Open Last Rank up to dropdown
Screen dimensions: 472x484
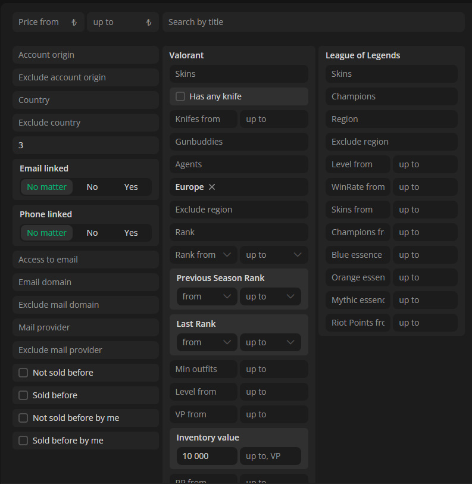[x=270, y=342]
